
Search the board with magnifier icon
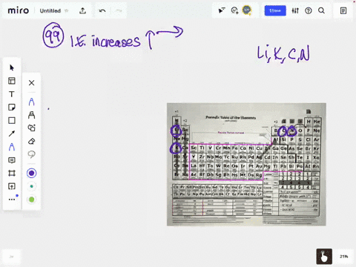click(x=321, y=10)
